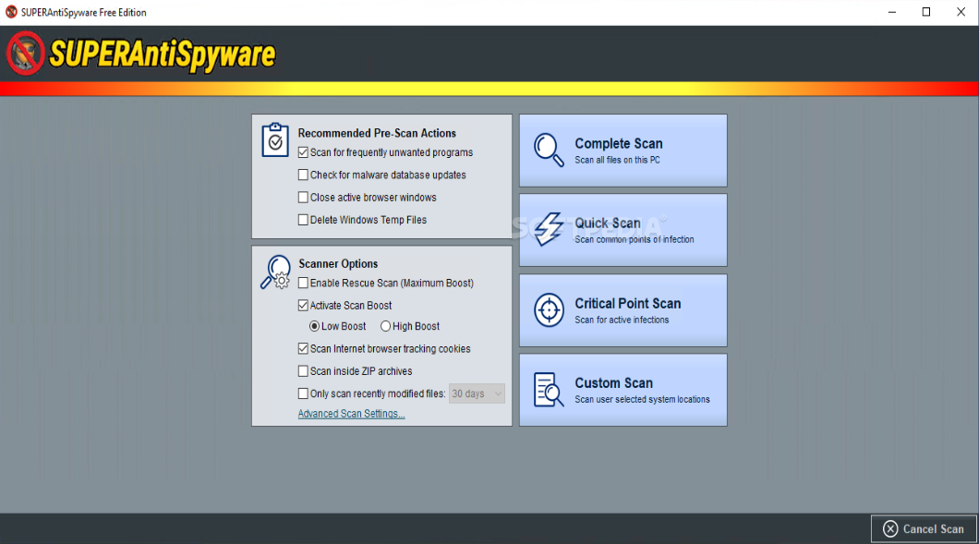Image resolution: width=979 pixels, height=544 pixels.
Task: Enable Check for malware database updates
Action: click(304, 175)
